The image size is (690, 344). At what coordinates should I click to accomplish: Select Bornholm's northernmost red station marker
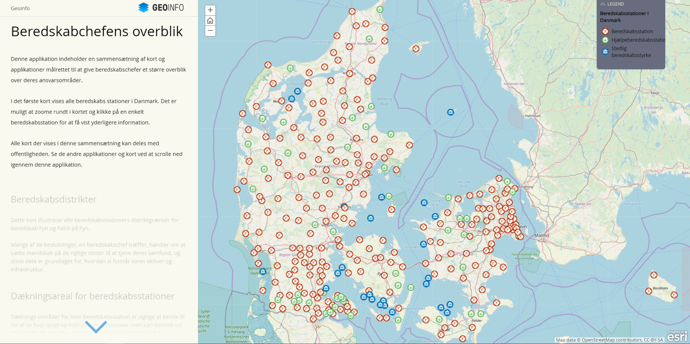pos(654,275)
